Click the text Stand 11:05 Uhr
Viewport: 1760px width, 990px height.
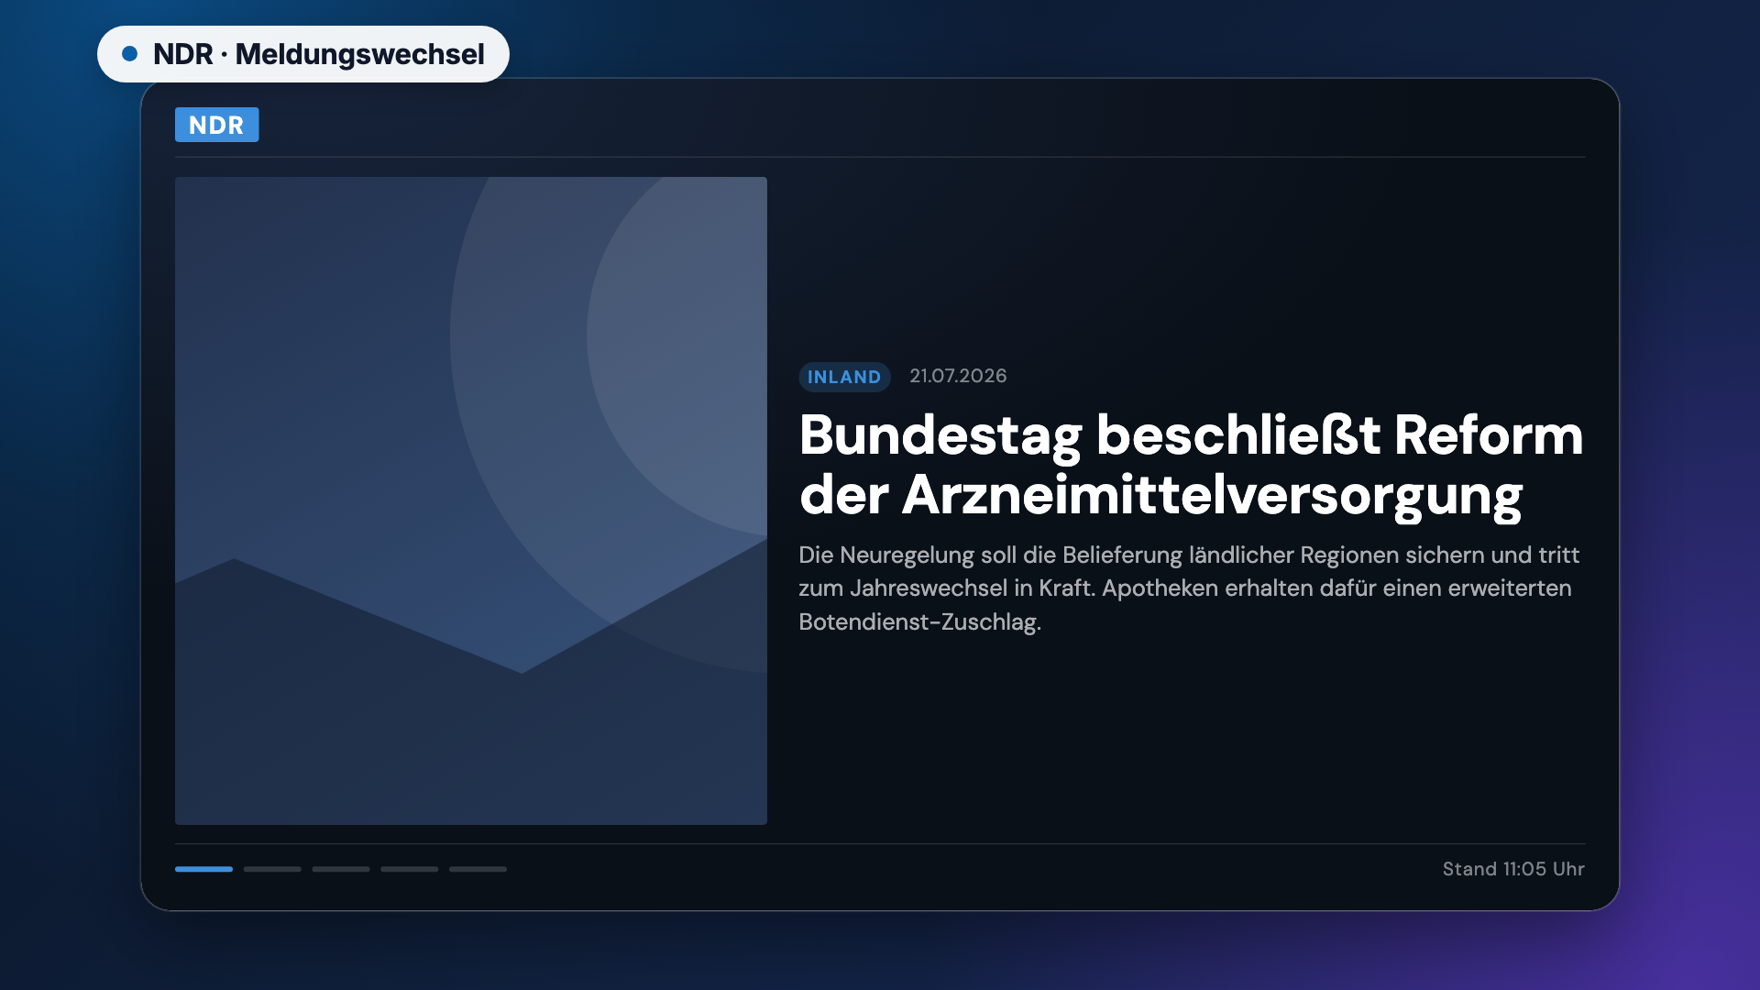(x=1513, y=869)
